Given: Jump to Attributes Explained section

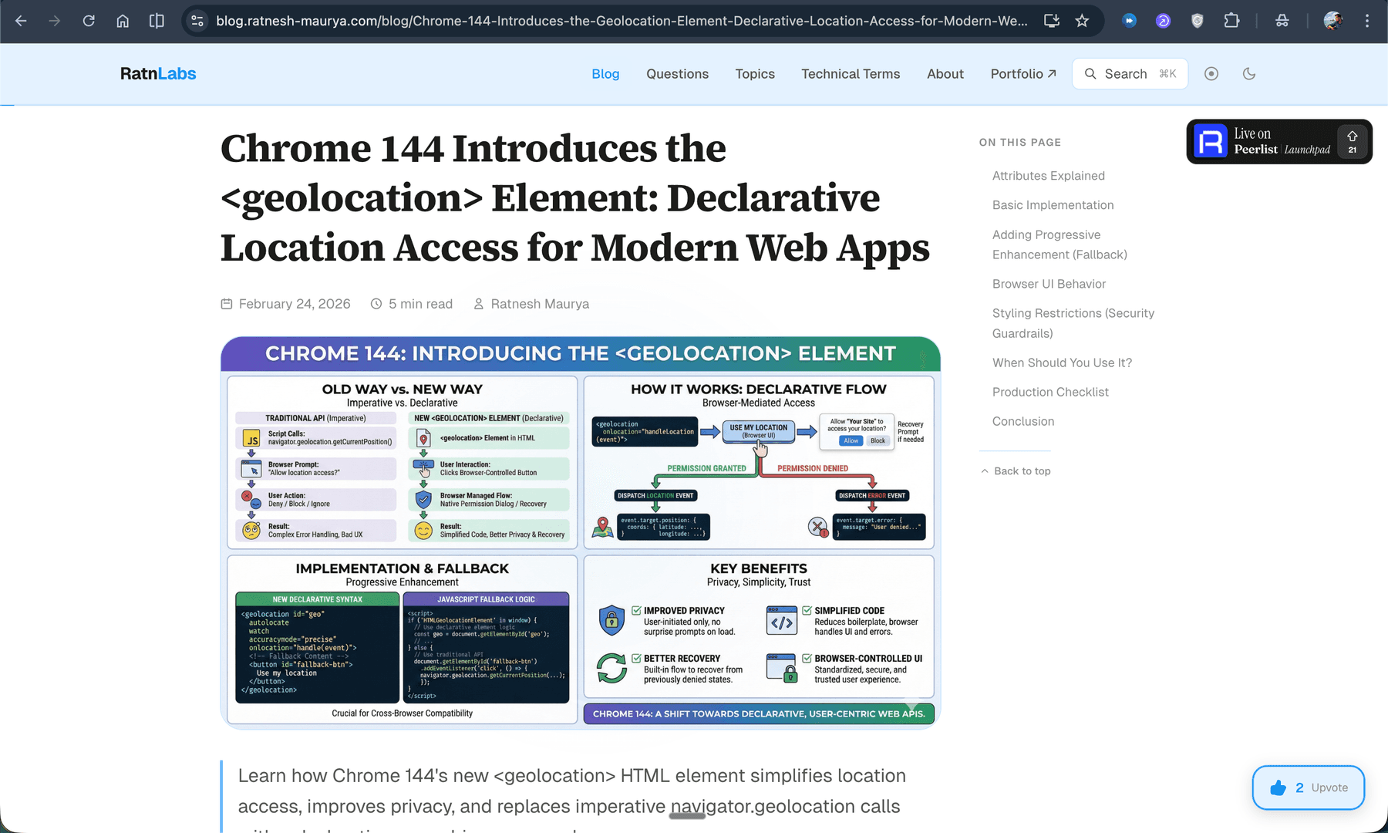Looking at the screenshot, I should click(x=1048, y=176).
